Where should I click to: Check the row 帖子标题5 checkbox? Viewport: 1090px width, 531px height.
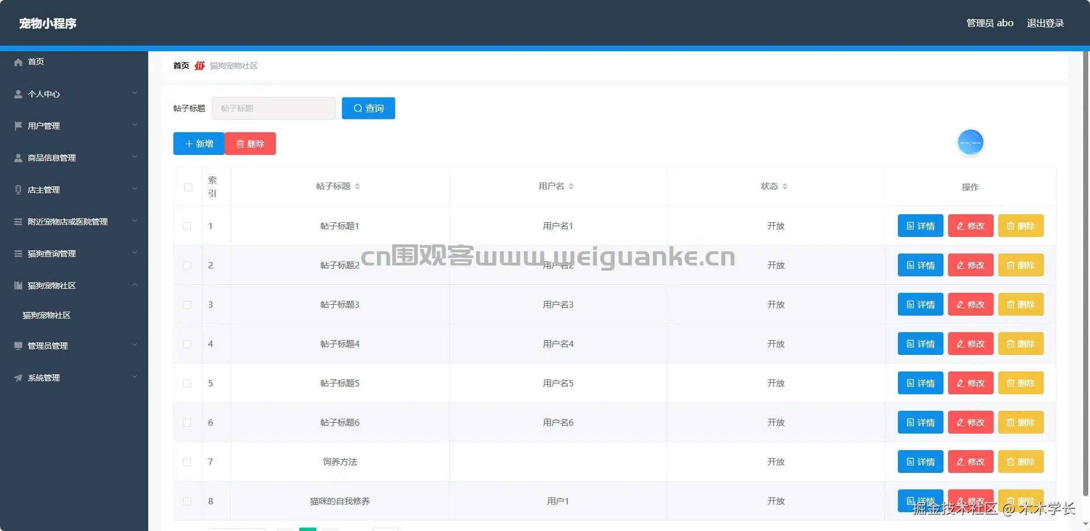[187, 383]
